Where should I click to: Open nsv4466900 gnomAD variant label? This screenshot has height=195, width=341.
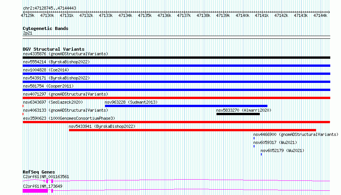pos(296,134)
